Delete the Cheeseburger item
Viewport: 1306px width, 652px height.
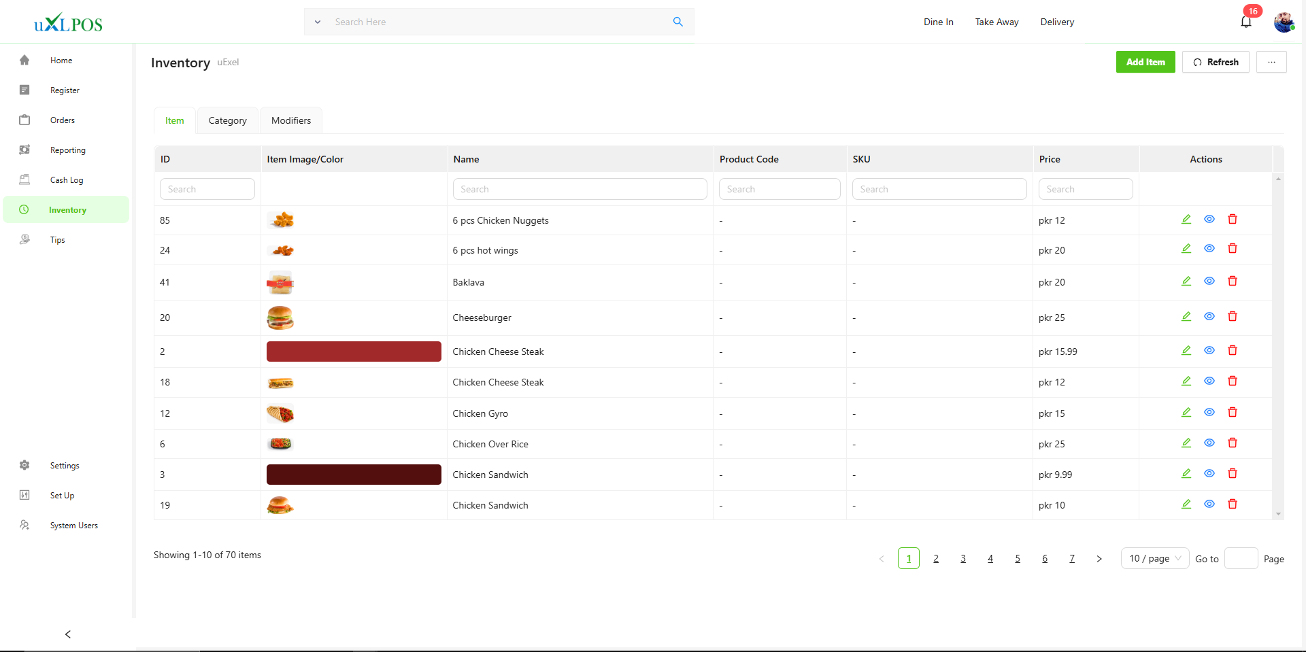(x=1232, y=317)
